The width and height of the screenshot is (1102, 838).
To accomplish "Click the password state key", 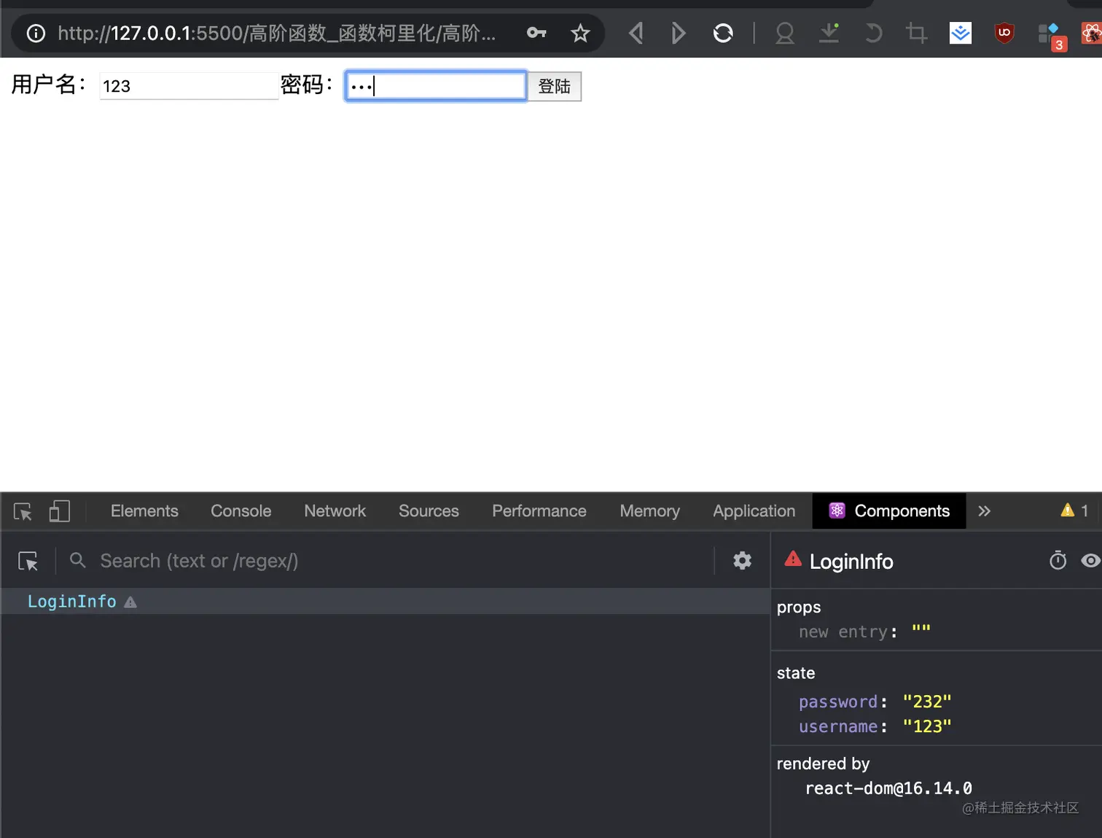I will [x=838, y=702].
